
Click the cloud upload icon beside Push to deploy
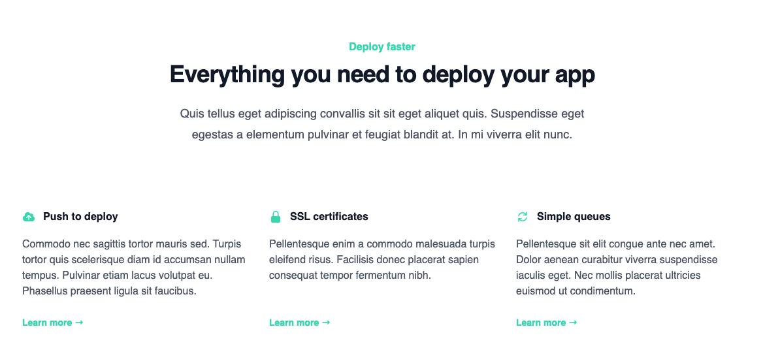click(x=28, y=217)
